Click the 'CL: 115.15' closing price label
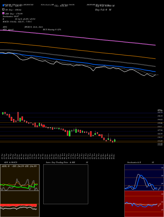Viewport: 164px width, 217px height. (x=61, y=6)
